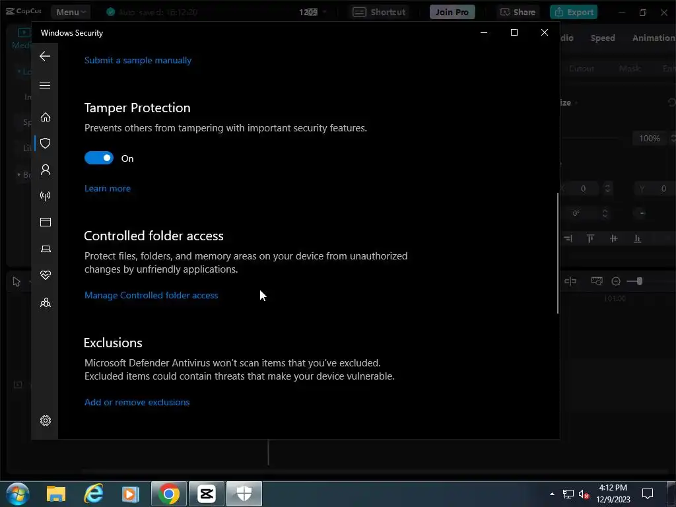
Task: Click CapCut rotation stepper arrows
Action: pos(605,213)
